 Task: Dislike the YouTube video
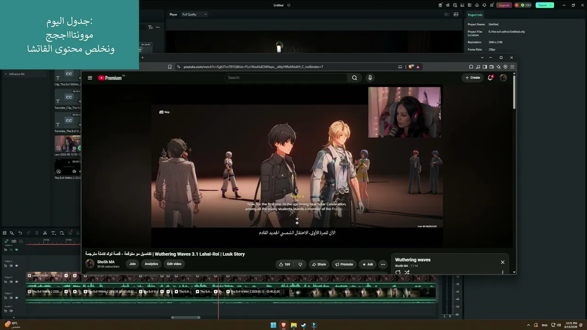point(300,264)
